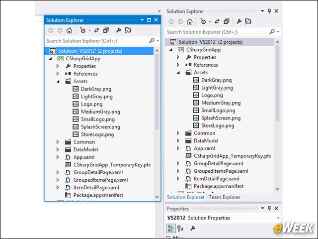Screen dimensions: 318x239
Task: Select Solution 'VS2012' node in floating Solution Explorer
Action: coord(99,51)
